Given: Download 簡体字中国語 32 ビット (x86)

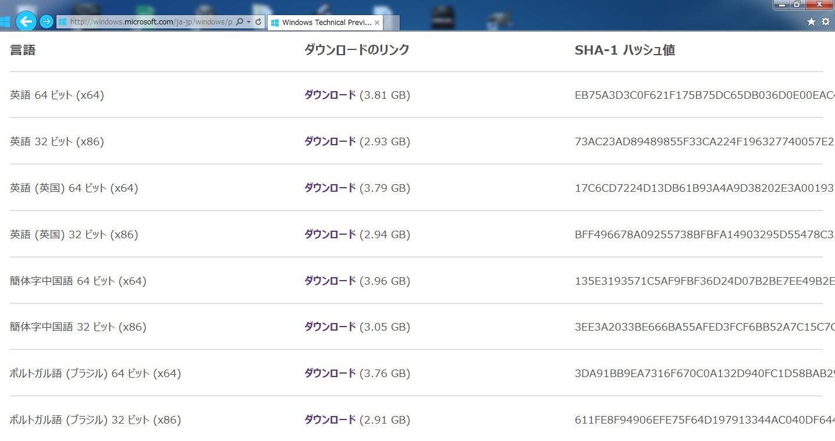Looking at the screenshot, I should [x=330, y=327].
